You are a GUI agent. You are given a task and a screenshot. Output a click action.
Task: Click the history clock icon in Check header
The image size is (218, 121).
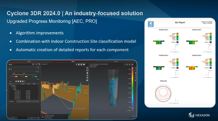(x=33, y=64)
